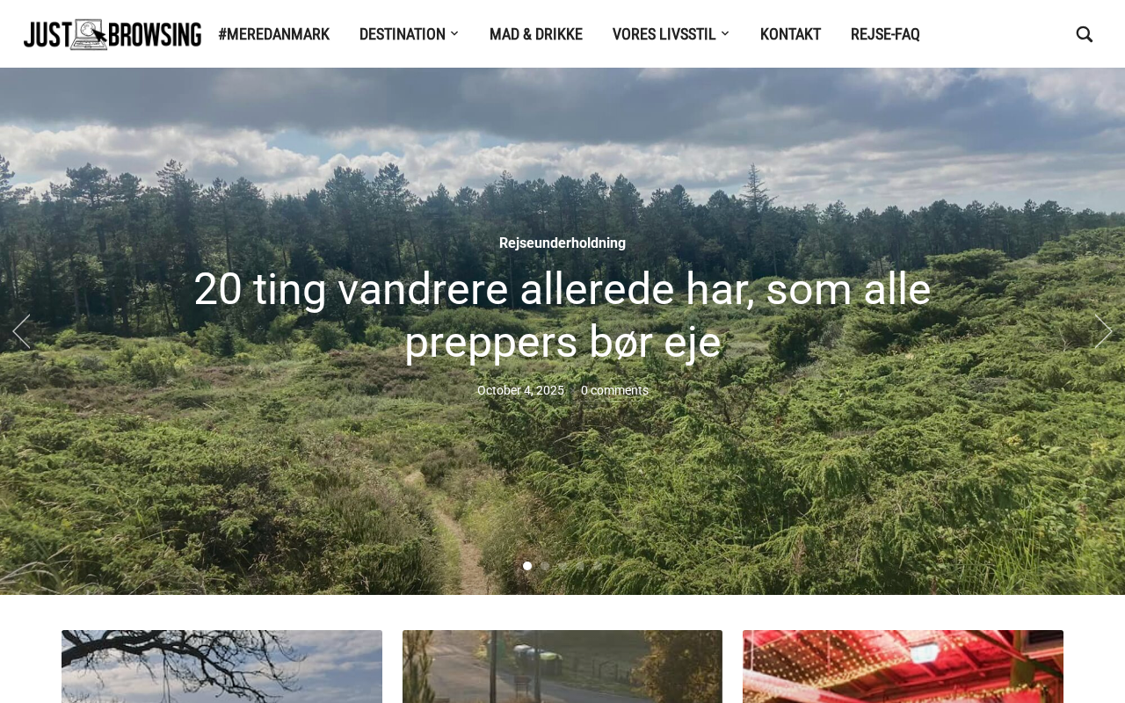This screenshot has width=1125, height=703.
Task: Open the Mad & Drikke menu item
Action: (x=536, y=34)
